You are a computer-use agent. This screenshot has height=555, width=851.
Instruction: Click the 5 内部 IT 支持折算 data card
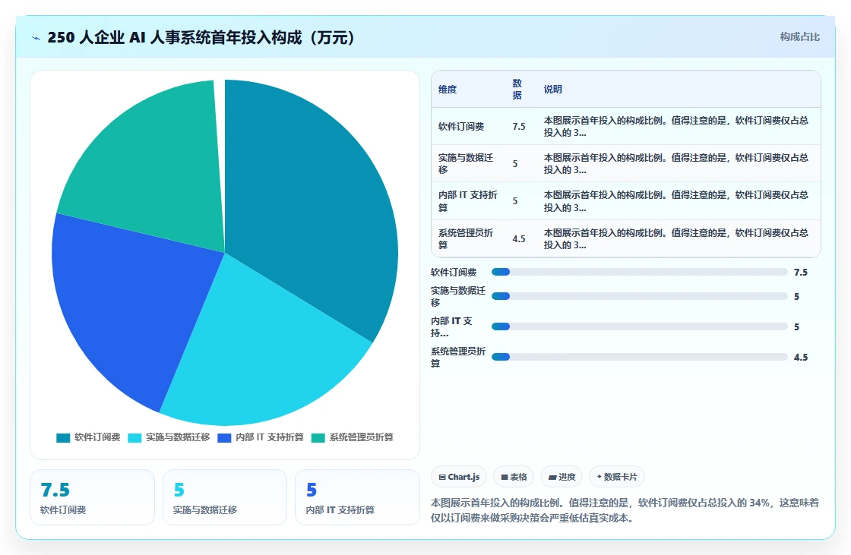(x=358, y=497)
